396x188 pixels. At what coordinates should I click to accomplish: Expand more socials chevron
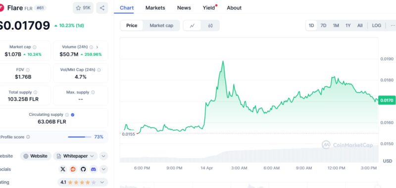coord(103,169)
